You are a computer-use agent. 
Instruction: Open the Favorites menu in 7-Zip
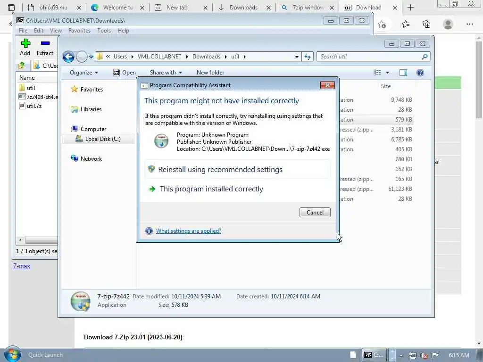(79, 31)
